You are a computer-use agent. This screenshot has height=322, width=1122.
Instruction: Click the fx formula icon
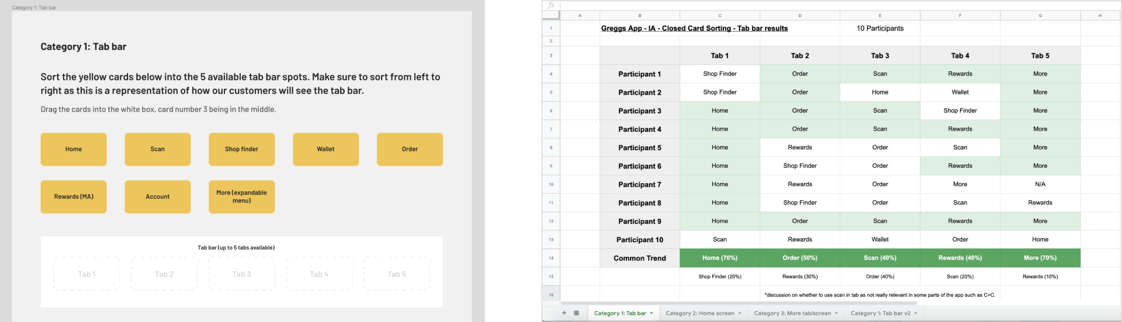pyautogui.click(x=550, y=5)
